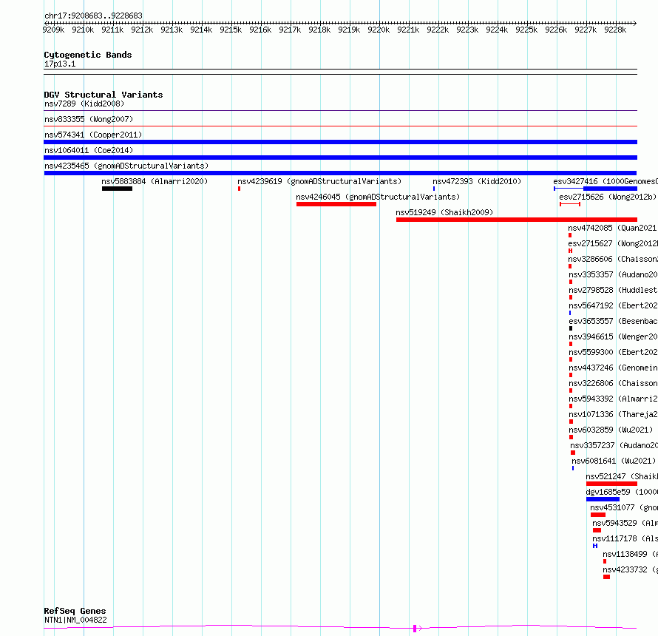Open the red nsv519249 (Shaikh2009) bar

click(x=517, y=220)
